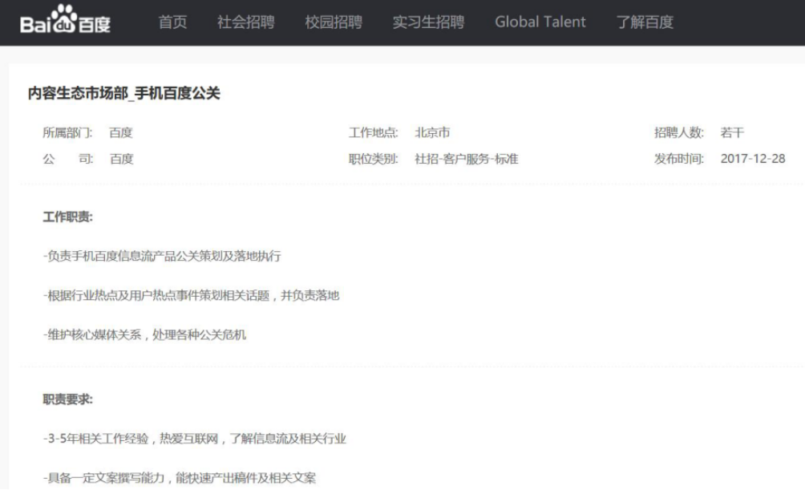Screen dimensions: 805x490
Task: Click the job title 内容生态市场部_手机百度公关
Action: point(124,94)
